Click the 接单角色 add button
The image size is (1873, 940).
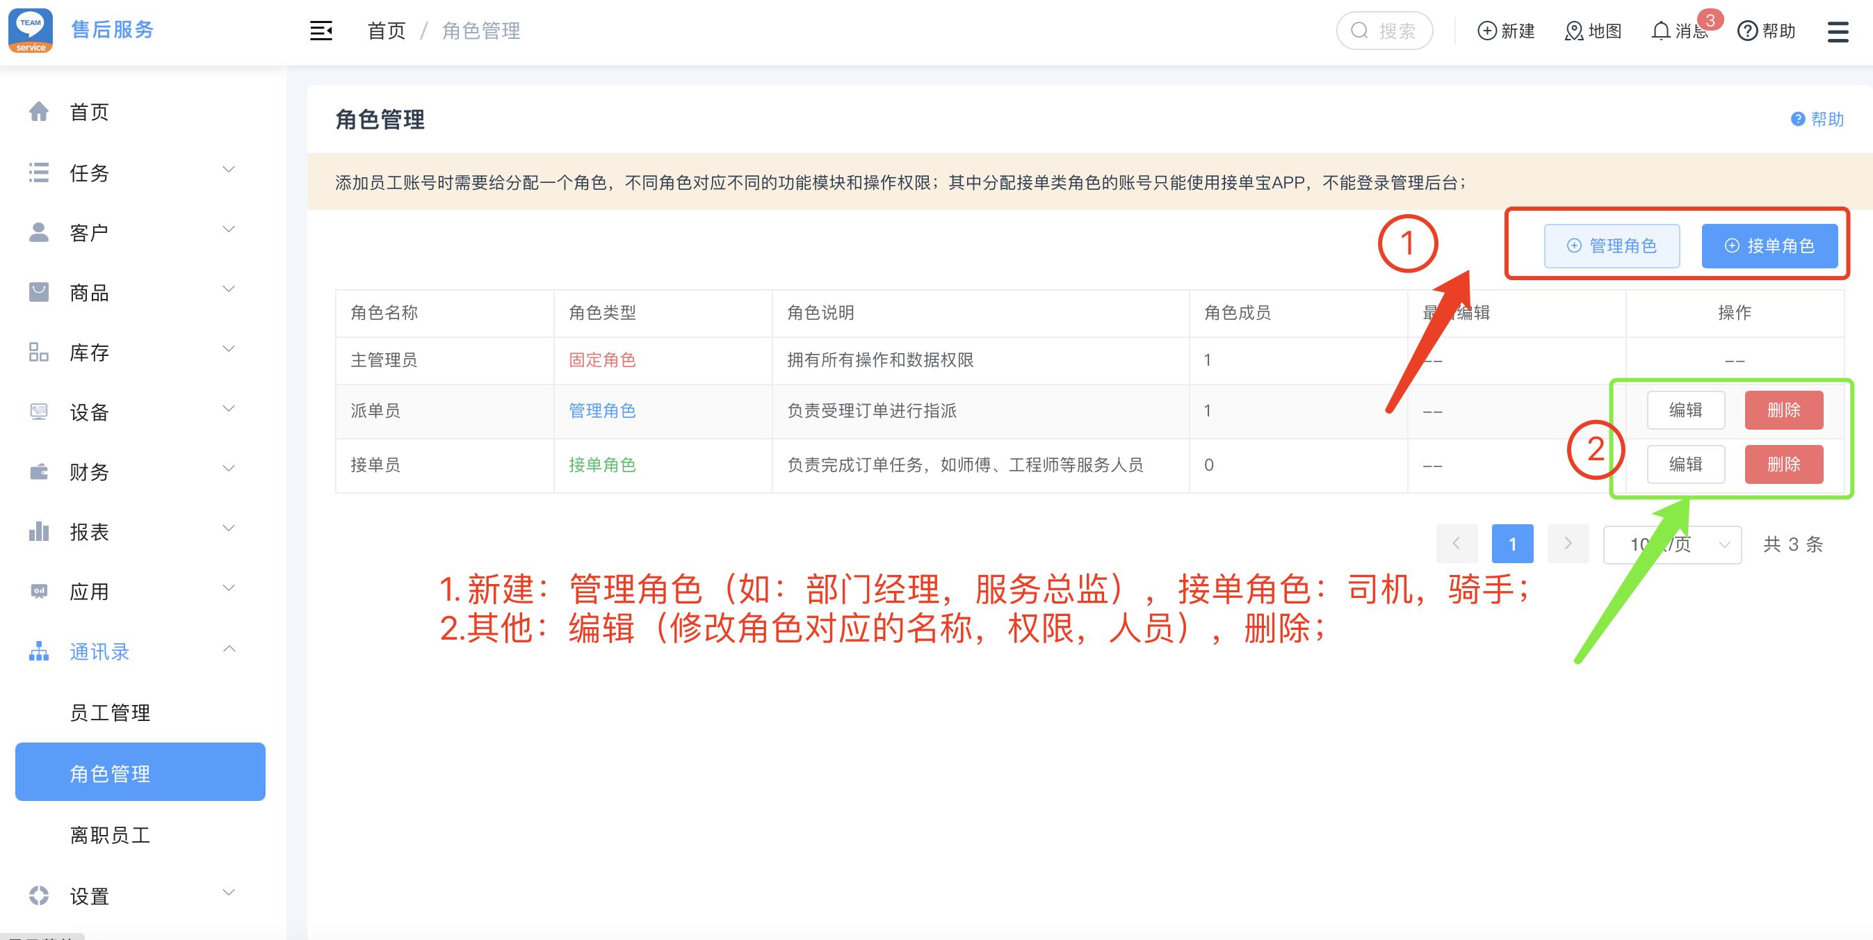1768,245
